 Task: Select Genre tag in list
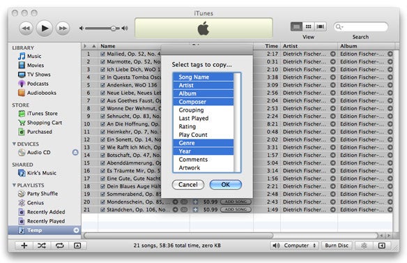click(x=203, y=143)
